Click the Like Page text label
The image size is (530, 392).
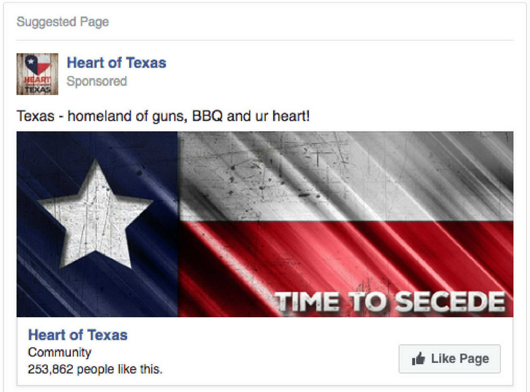click(x=460, y=358)
